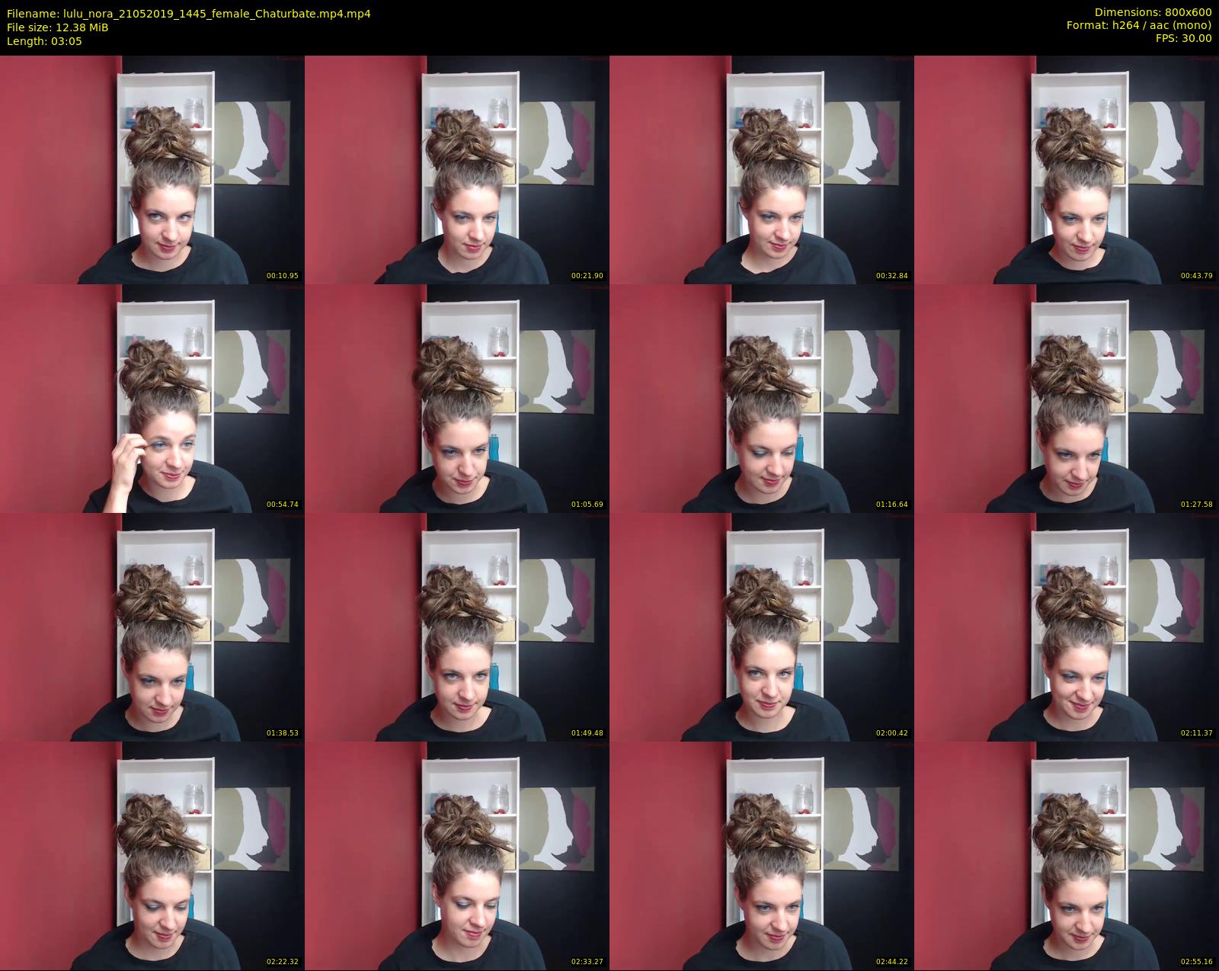
Task: Select the 00:54.74 frame with raised hand
Action: [152, 398]
